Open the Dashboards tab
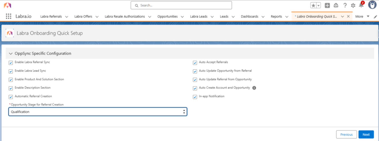Viewport: 379px width, 141px height. [x=250, y=16]
